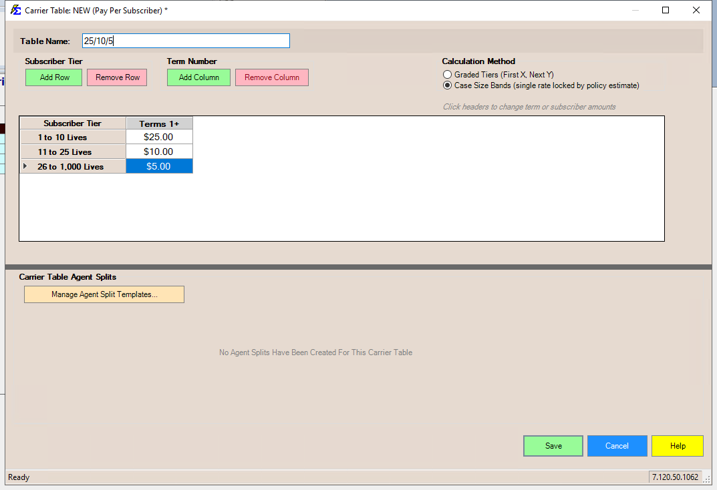Maximize the Carrier Table window
Image resolution: width=717 pixels, height=490 pixels.
tap(666, 10)
